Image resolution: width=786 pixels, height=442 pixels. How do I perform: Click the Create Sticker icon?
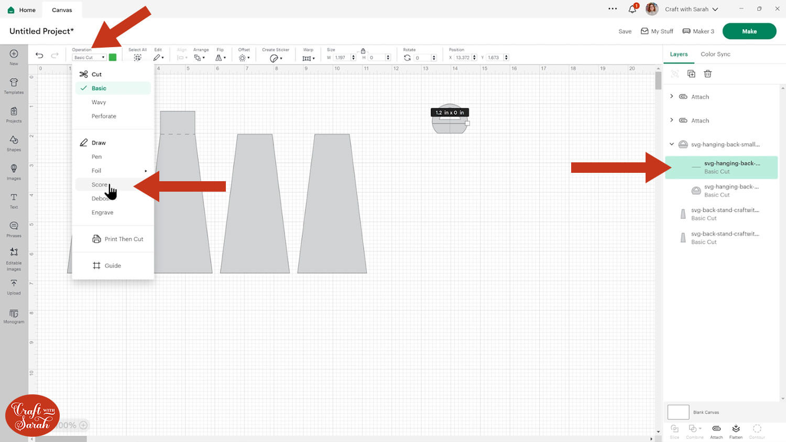[275, 57]
